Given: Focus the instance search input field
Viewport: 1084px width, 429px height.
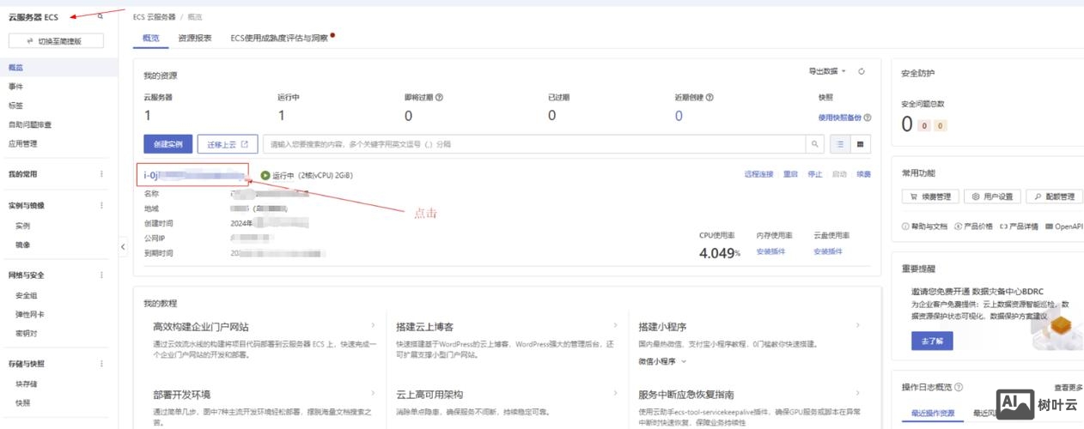Looking at the screenshot, I should [x=534, y=144].
